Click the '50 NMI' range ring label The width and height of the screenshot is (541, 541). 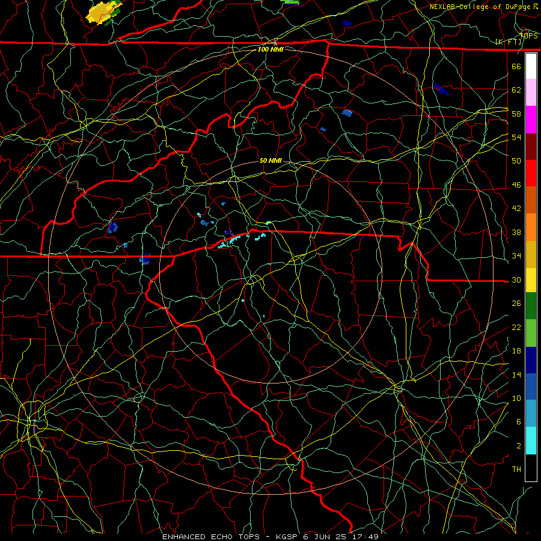(270, 160)
